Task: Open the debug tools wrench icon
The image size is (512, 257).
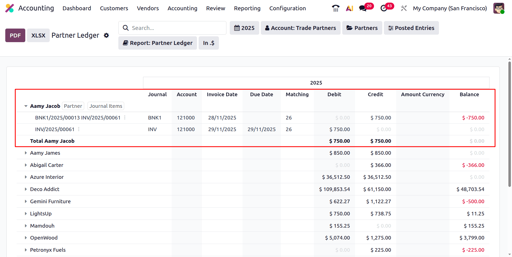Action: [x=404, y=8]
